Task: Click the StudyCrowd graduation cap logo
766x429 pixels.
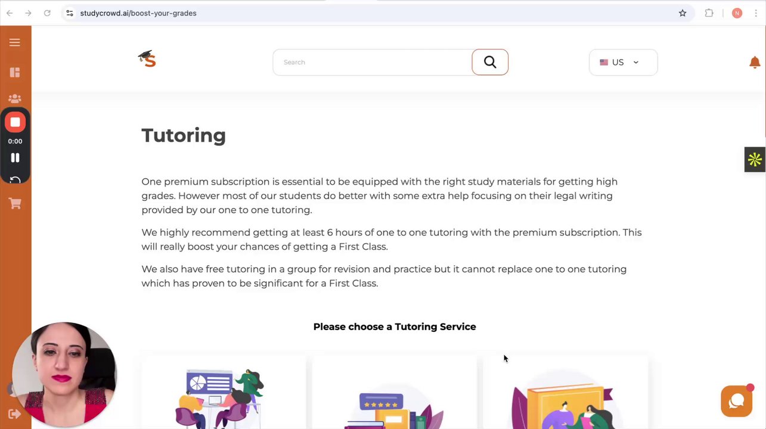Action: (x=147, y=59)
